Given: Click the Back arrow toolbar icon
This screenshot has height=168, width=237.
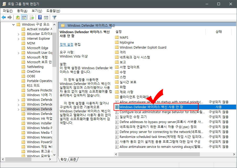Looking at the screenshot, I should (4, 18).
